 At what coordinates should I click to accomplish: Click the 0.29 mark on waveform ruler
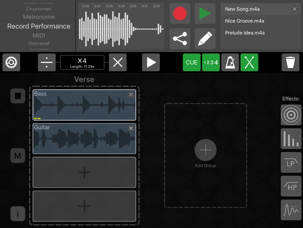point(121,6)
